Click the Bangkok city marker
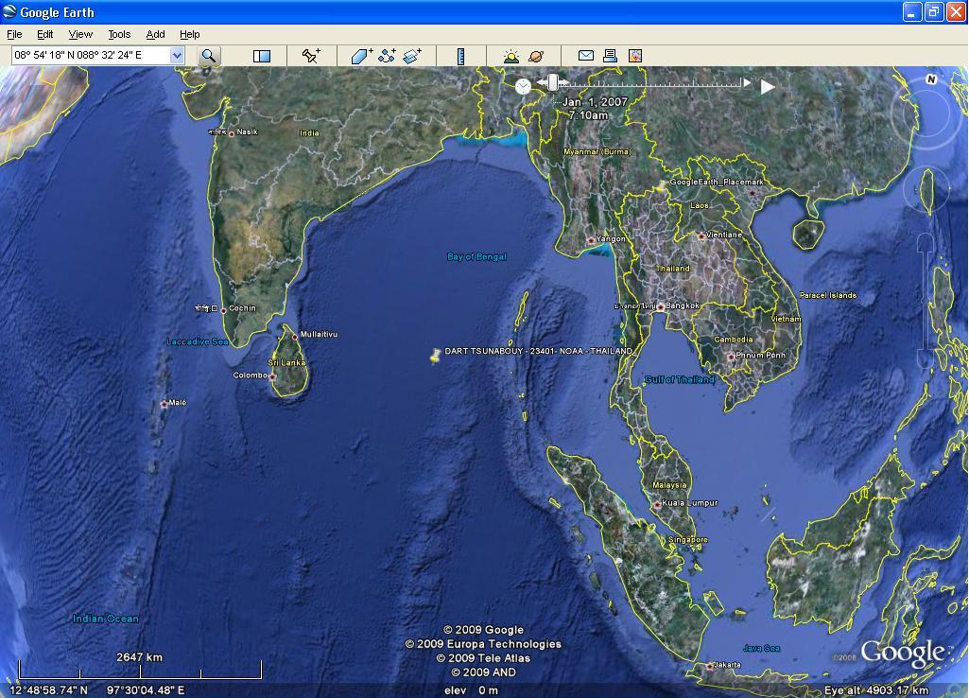This screenshot has width=969, height=698. point(661,306)
